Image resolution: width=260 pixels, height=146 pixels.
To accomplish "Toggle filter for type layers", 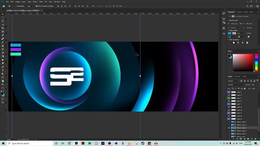I will coord(248,81).
